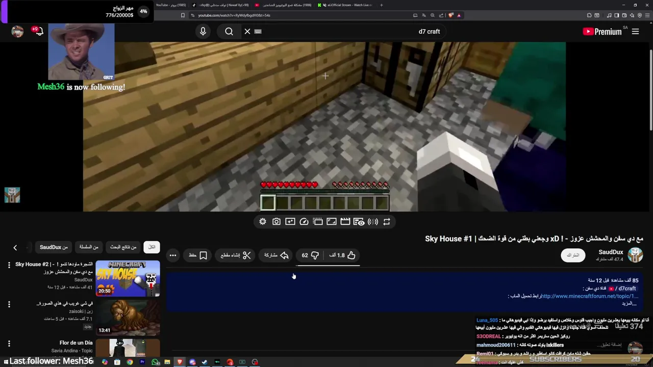Open the minecraftforum.net link in description
Image resolution: width=653 pixels, height=367 pixels.
click(589, 296)
